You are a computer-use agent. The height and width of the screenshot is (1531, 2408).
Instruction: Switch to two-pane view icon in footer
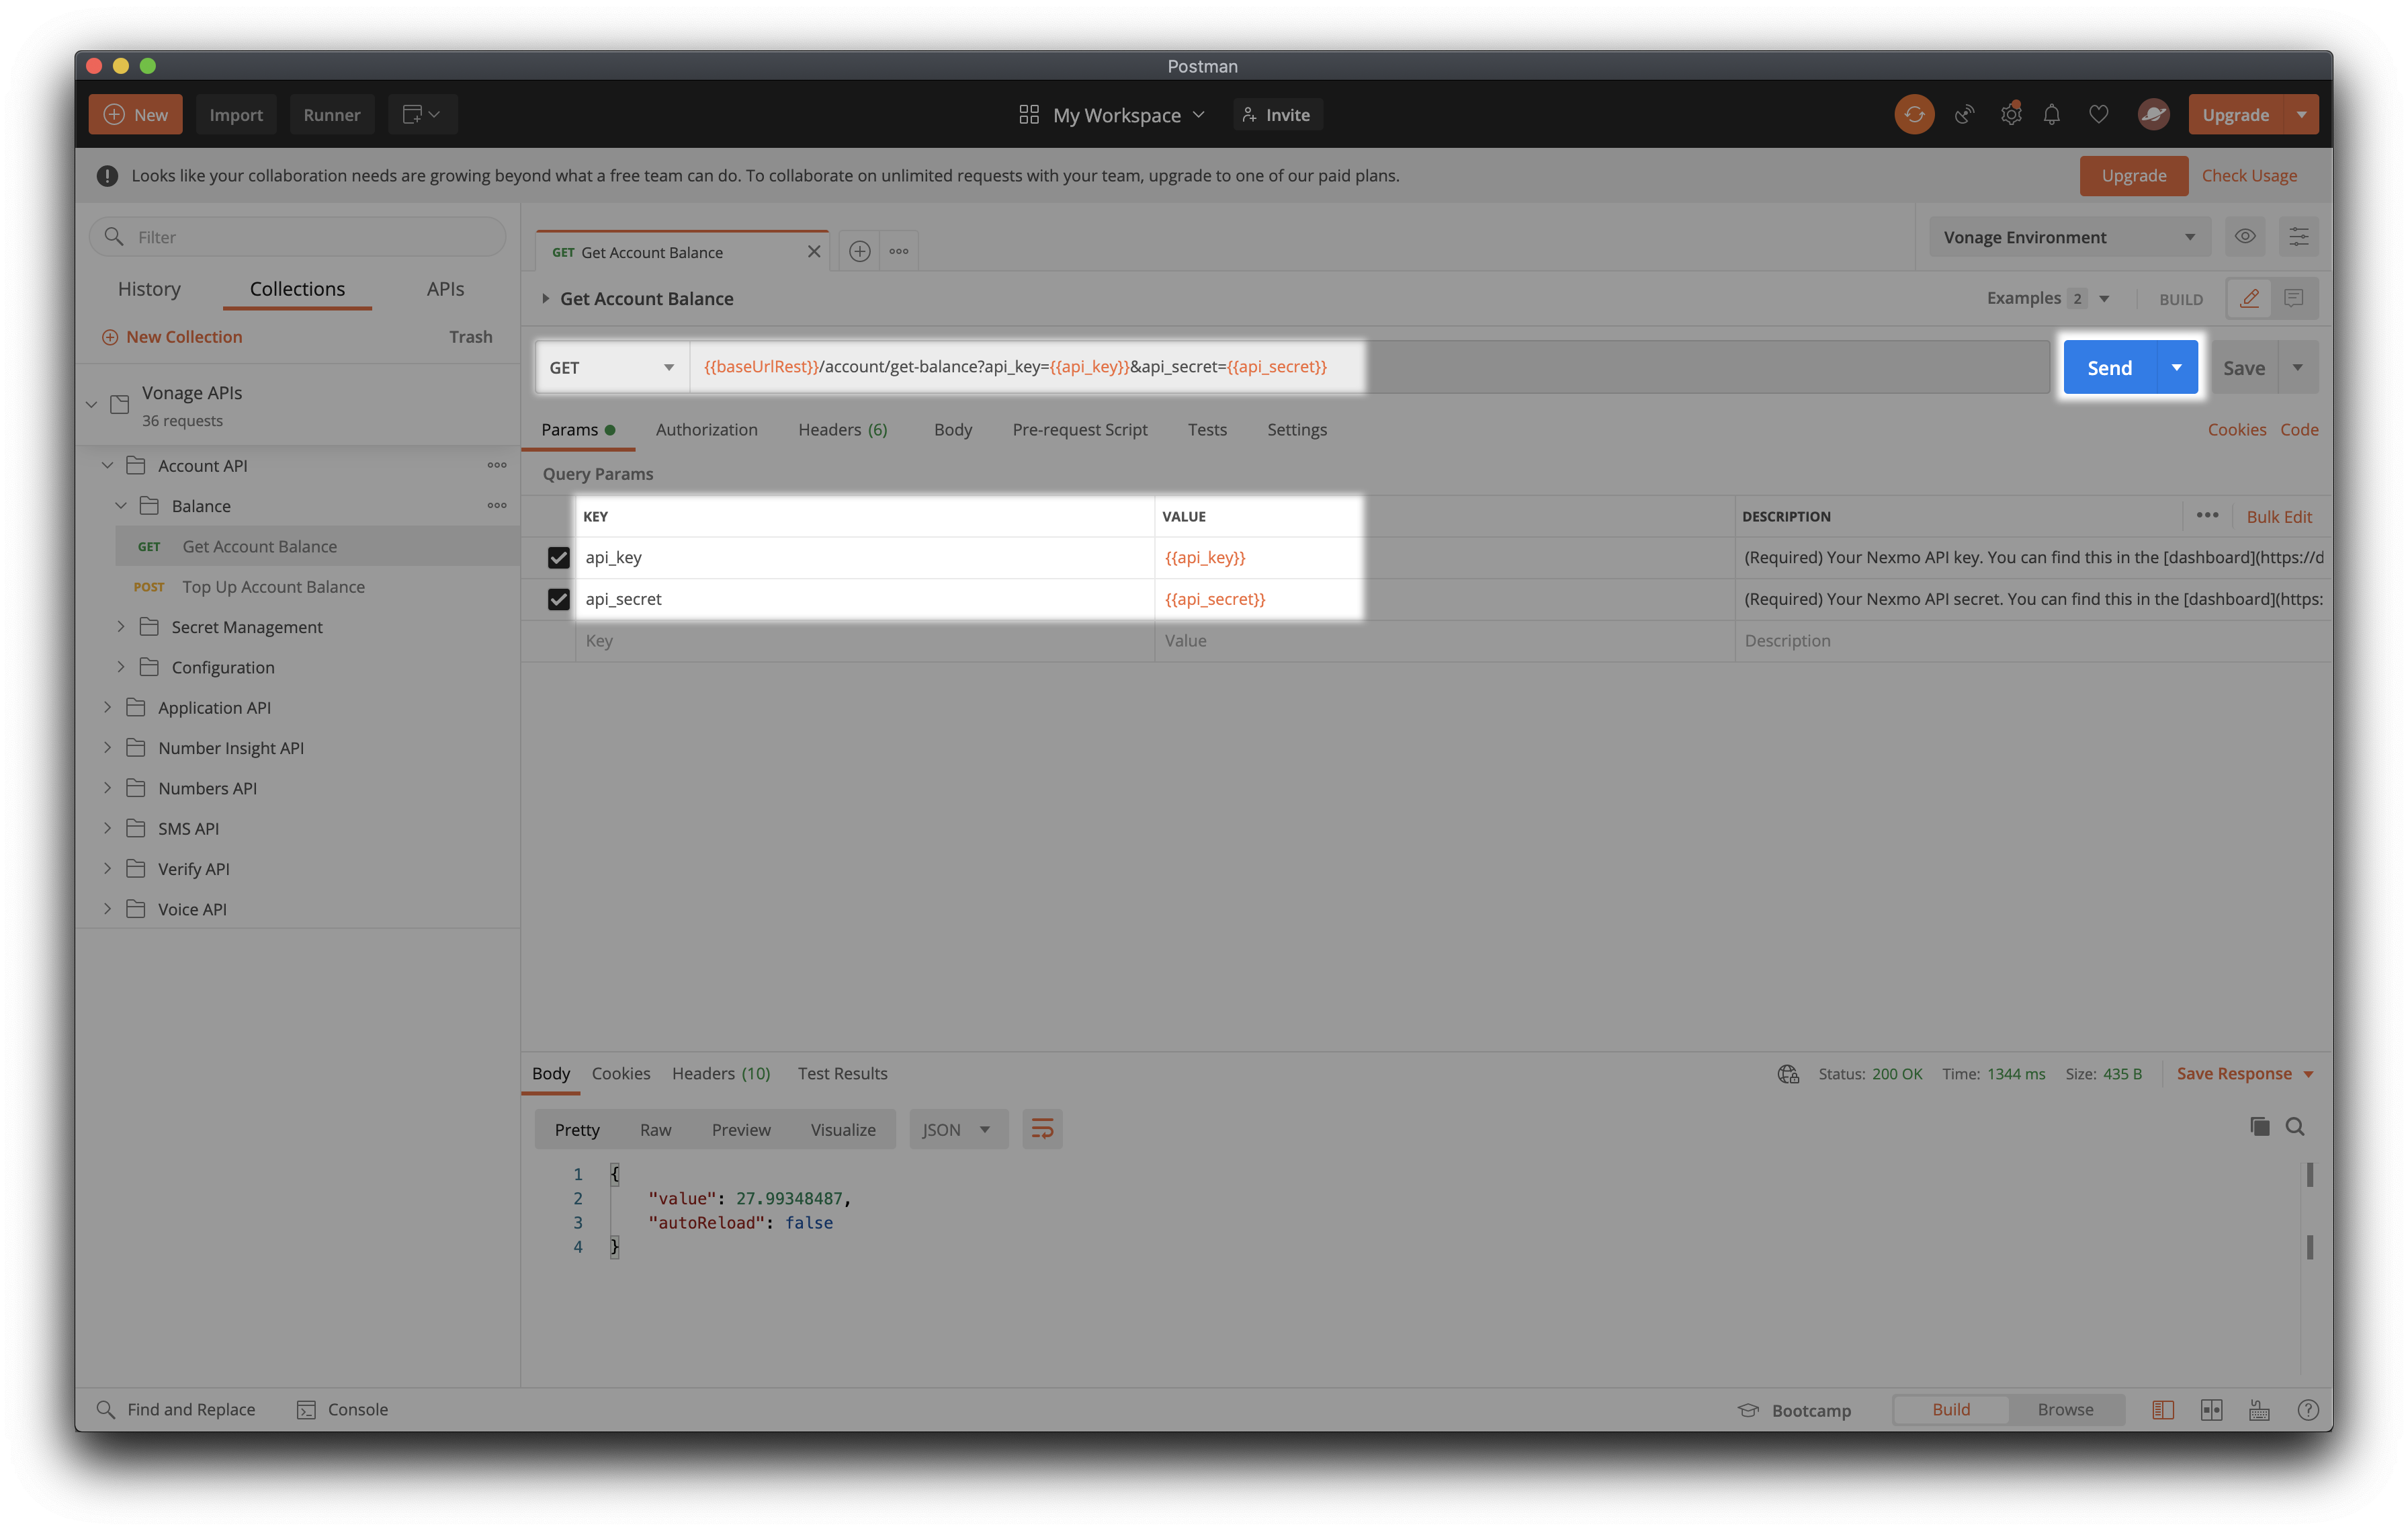click(x=2211, y=1409)
